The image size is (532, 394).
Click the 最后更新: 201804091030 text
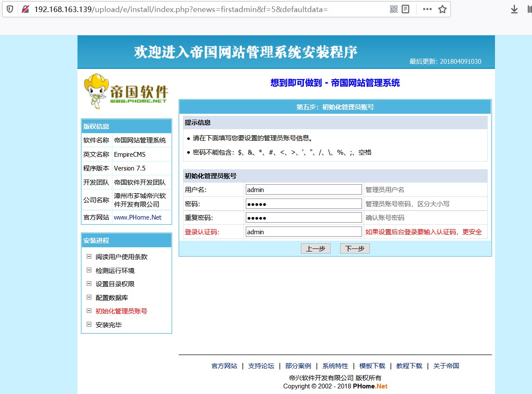point(445,61)
